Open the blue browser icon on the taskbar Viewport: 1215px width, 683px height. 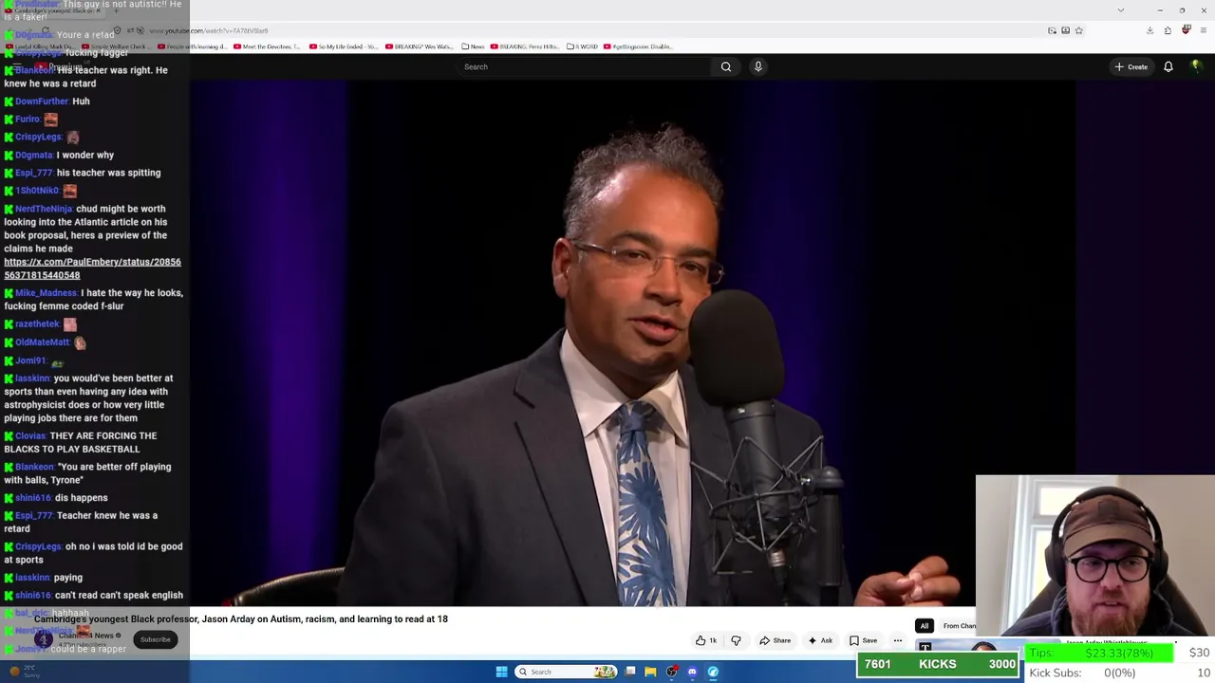click(x=713, y=672)
